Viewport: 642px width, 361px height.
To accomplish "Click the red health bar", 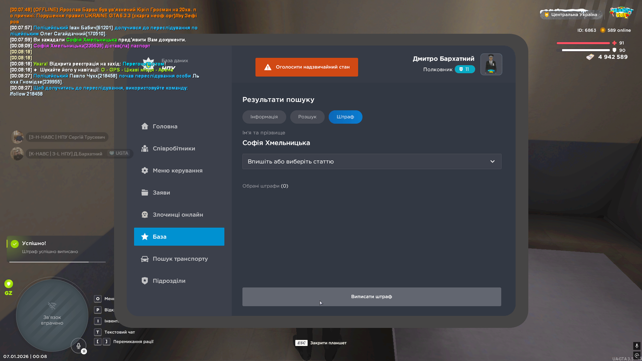I will click(x=583, y=43).
